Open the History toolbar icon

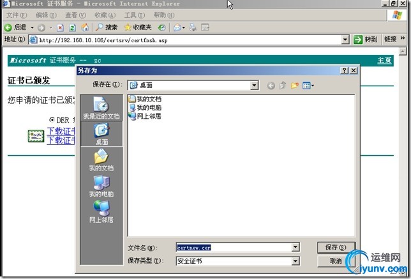161,27
